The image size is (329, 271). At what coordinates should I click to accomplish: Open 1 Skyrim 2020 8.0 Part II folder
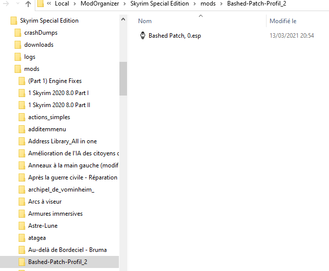tap(59, 105)
